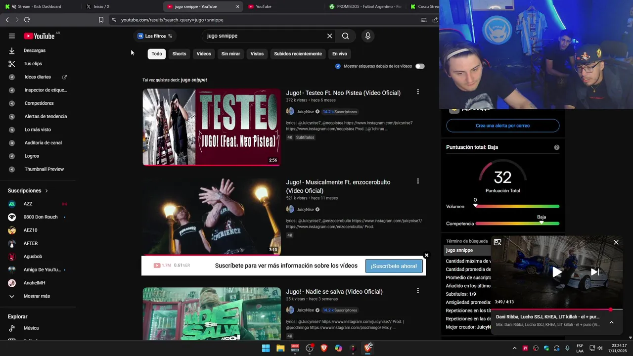Screen dimensions: 633x356
Task: Expand miniplayer to full watch page
Action: point(497,242)
